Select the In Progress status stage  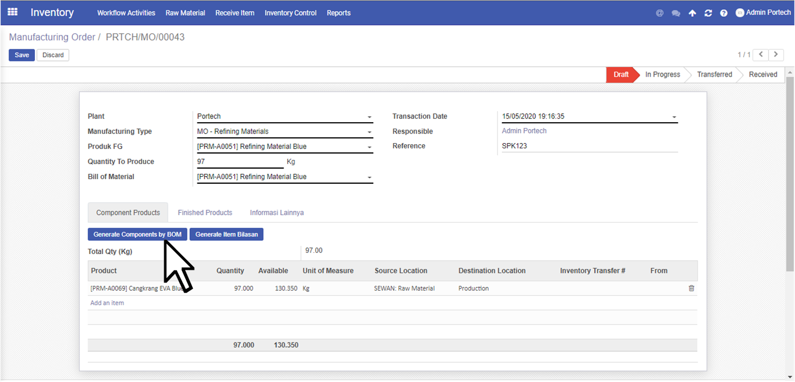(x=662, y=74)
